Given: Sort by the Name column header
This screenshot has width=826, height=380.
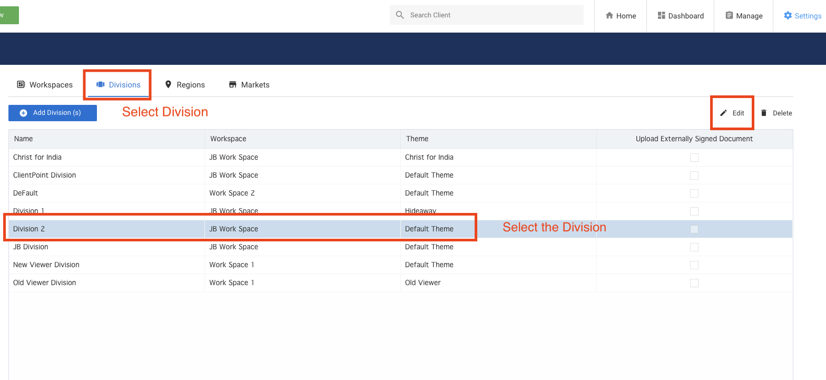Looking at the screenshot, I should click(106, 139).
